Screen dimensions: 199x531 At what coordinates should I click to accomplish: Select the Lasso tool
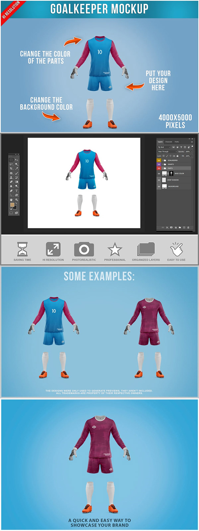pyautogui.click(x=11, y=164)
